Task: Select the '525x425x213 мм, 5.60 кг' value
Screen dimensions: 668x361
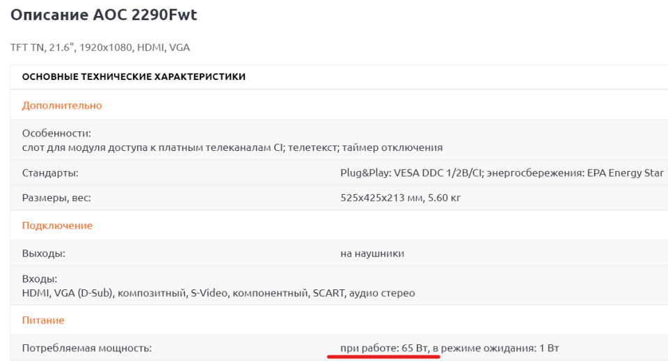Action: tap(400, 198)
